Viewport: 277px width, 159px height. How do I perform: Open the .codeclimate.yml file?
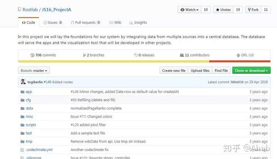click(x=39, y=150)
